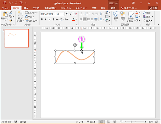Click the 共有 share button
This screenshot has height=124, width=161.
pyautogui.click(x=153, y=8)
